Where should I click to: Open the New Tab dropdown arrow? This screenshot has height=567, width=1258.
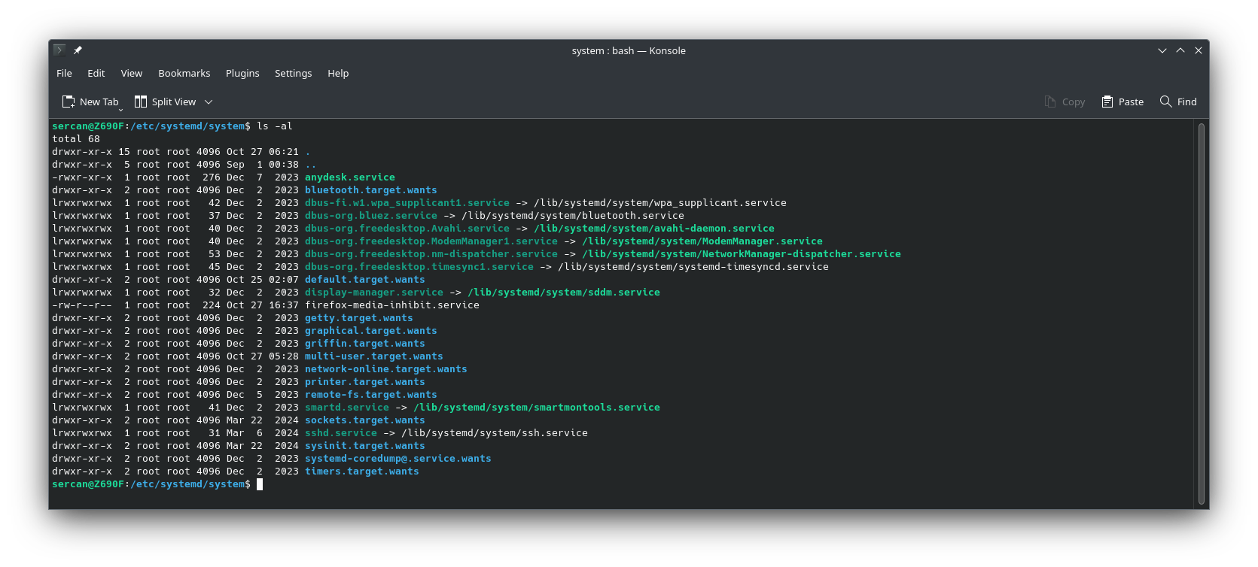pos(120,109)
